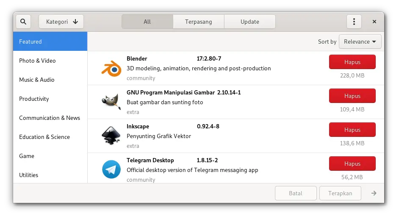Switch to the Update tab
Viewport: 399px width, 219px height.
tap(250, 22)
